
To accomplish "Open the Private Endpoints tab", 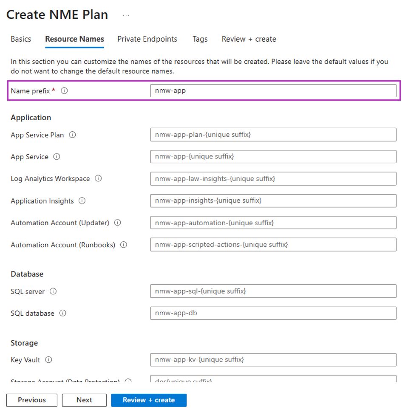I will pos(147,39).
